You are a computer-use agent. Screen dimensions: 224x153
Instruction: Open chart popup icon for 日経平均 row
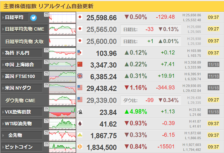point(46,14)
